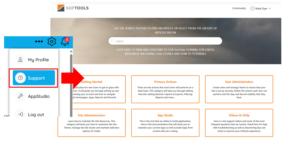Select Support in the menu
283x145 pixels.
coord(34,78)
